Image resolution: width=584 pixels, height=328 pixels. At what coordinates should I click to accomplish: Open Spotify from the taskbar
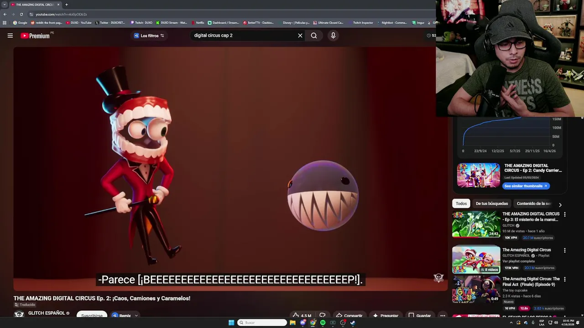click(323, 323)
